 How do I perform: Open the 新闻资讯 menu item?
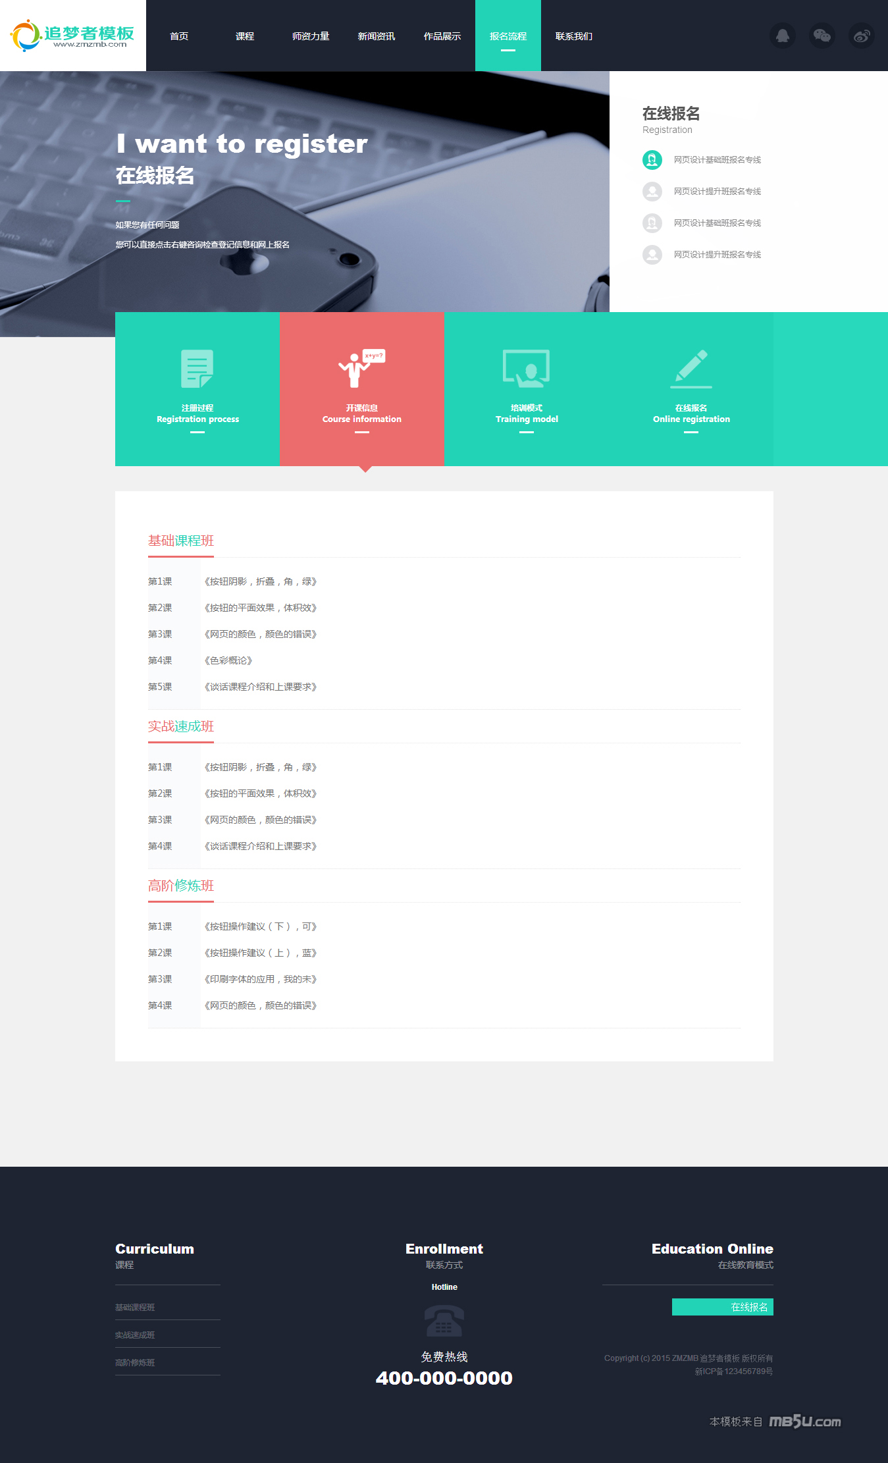pos(377,36)
